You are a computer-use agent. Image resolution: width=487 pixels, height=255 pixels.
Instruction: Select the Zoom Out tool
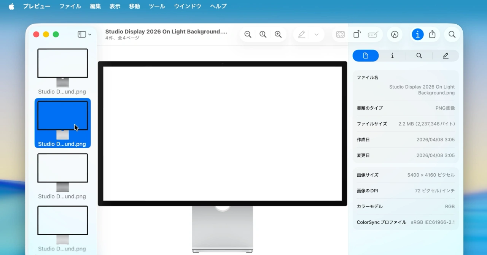click(x=248, y=34)
